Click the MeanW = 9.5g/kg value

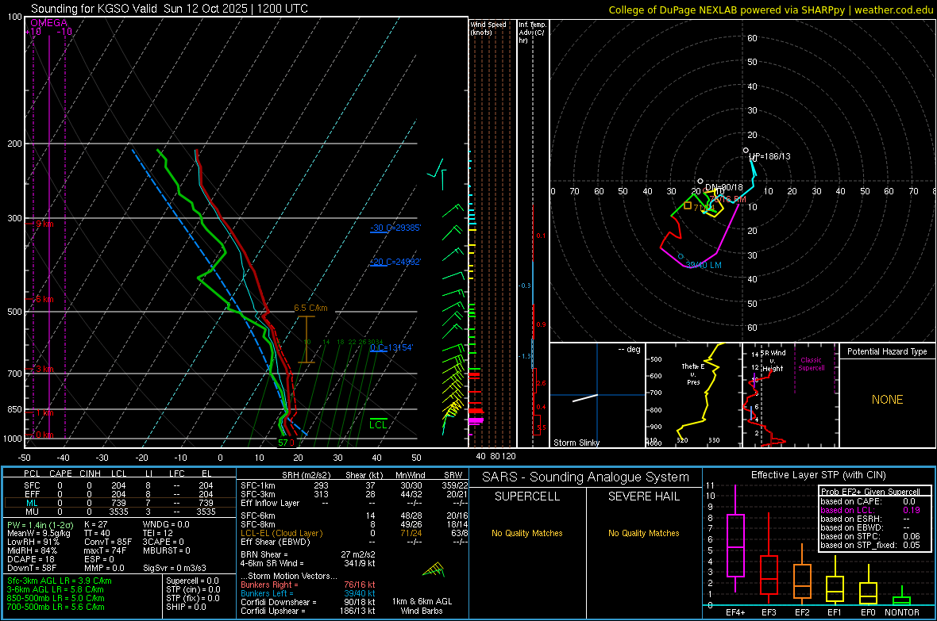tap(39, 533)
